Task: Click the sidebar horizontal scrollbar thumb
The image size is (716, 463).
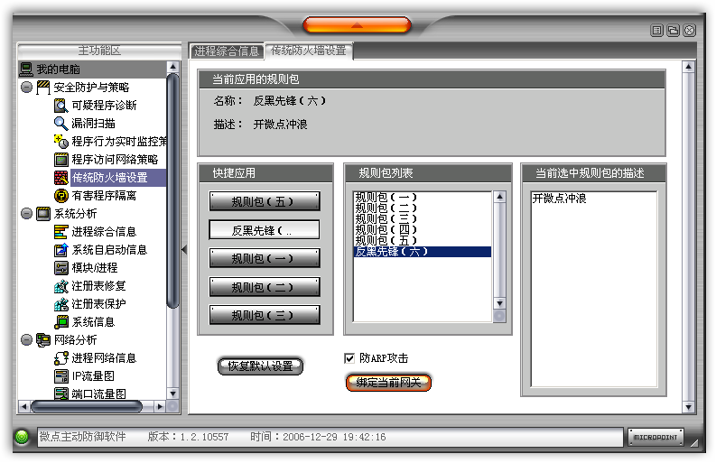Action: [87, 406]
